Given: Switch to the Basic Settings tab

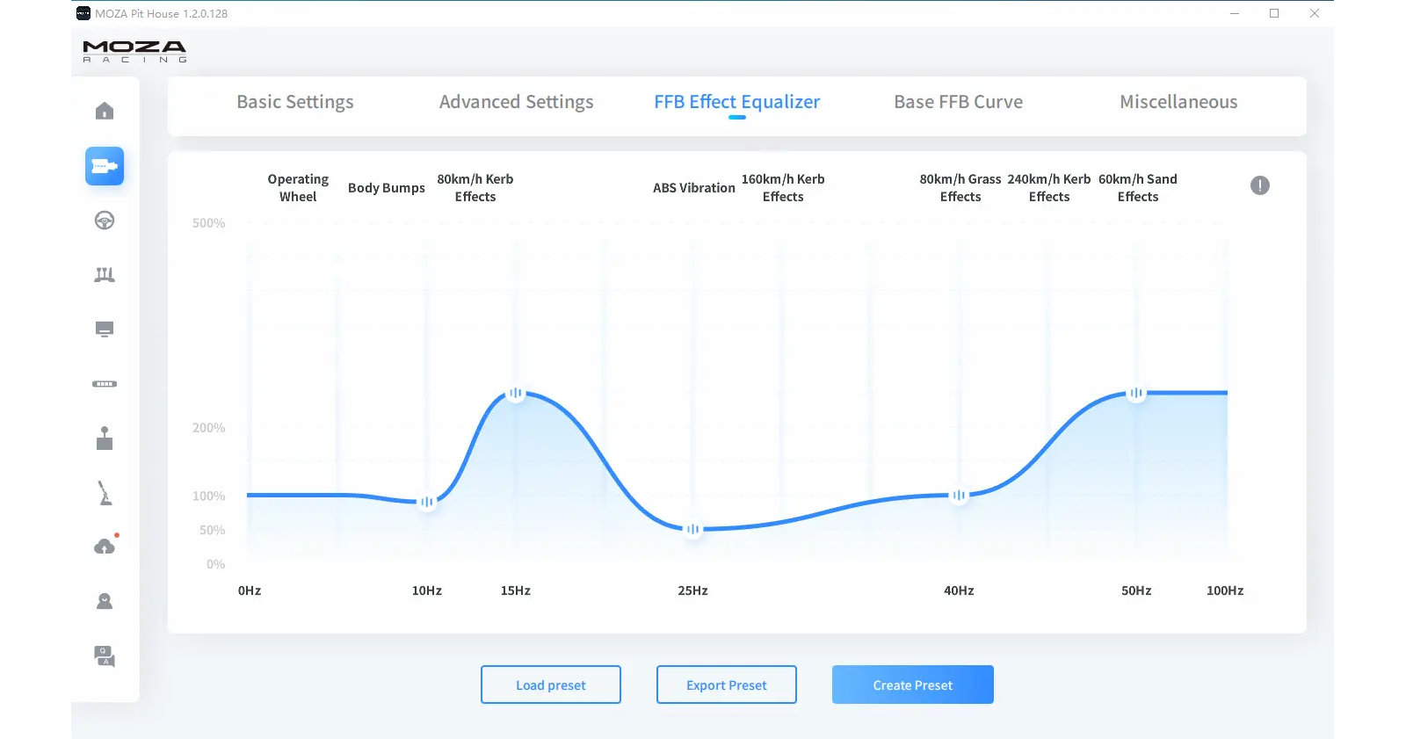Looking at the screenshot, I should coord(295,102).
